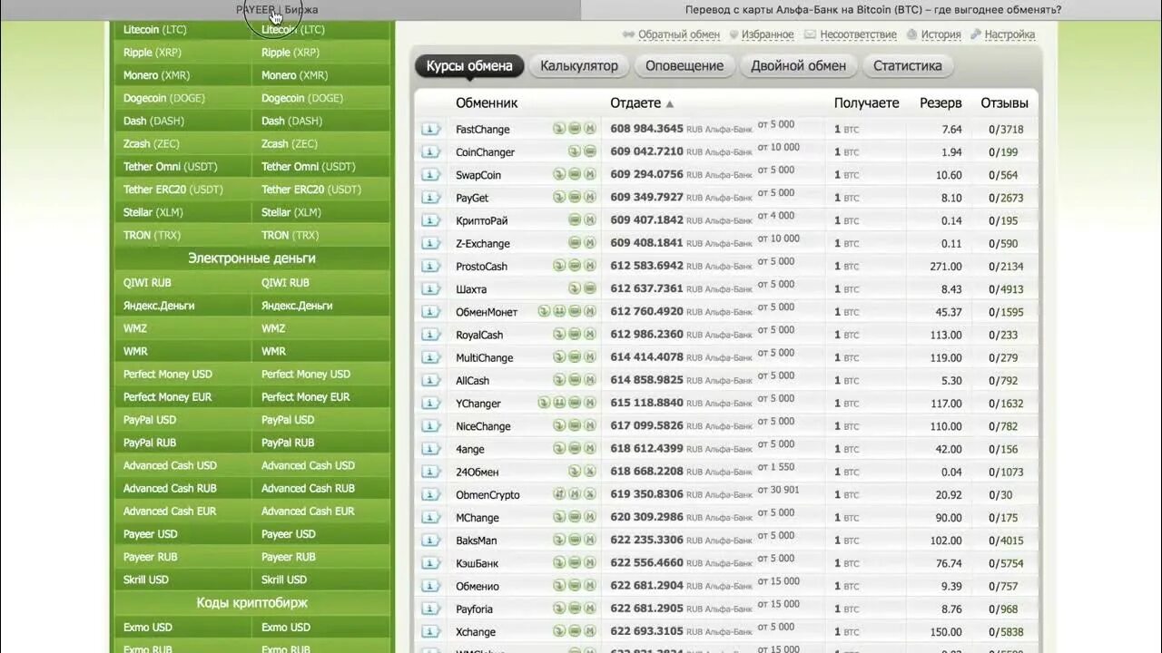This screenshot has height=653, width=1162.
Task: Open the Калькулятор tab
Action: click(579, 65)
